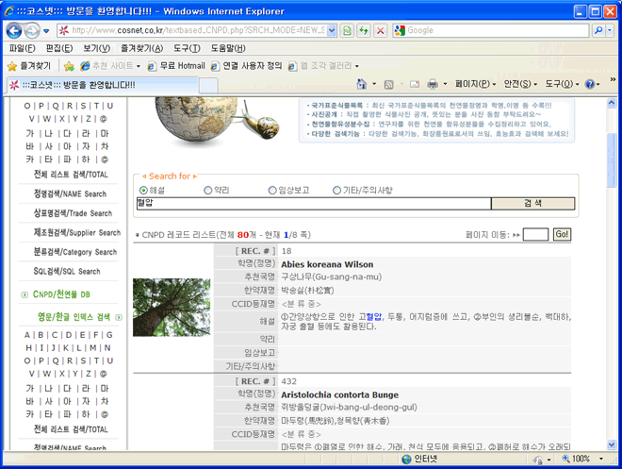This screenshot has height=469, width=622.
Task: Click the protected mode status icon
Action: 538,460
